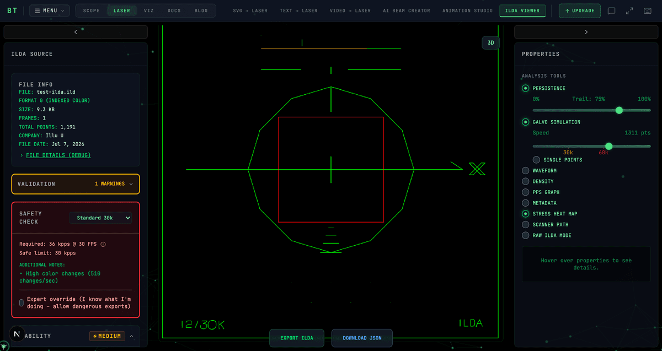Toggle the PERSISTENCE option
Screen dimensions: 662x351
(525, 88)
